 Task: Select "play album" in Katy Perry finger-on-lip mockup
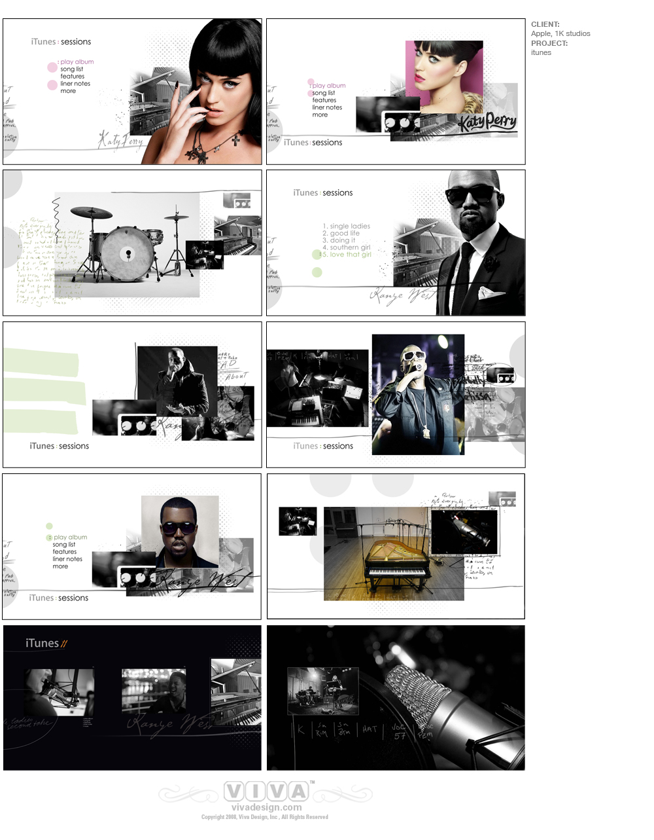(x=77, y=62)
